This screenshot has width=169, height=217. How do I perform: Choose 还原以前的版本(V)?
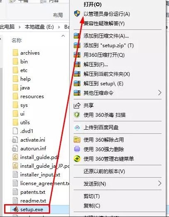[104, 171]
